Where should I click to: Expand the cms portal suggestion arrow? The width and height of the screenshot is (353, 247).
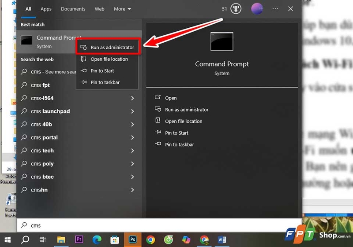coord(132,137)
